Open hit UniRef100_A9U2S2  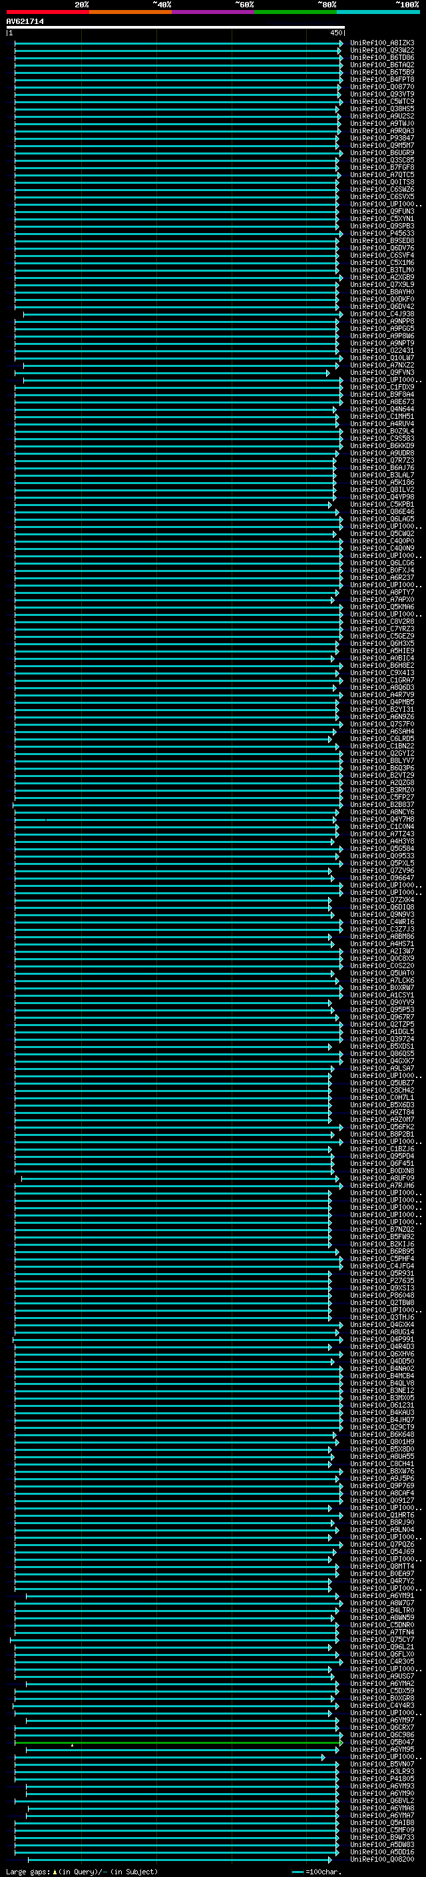click(x=381, y=116)
